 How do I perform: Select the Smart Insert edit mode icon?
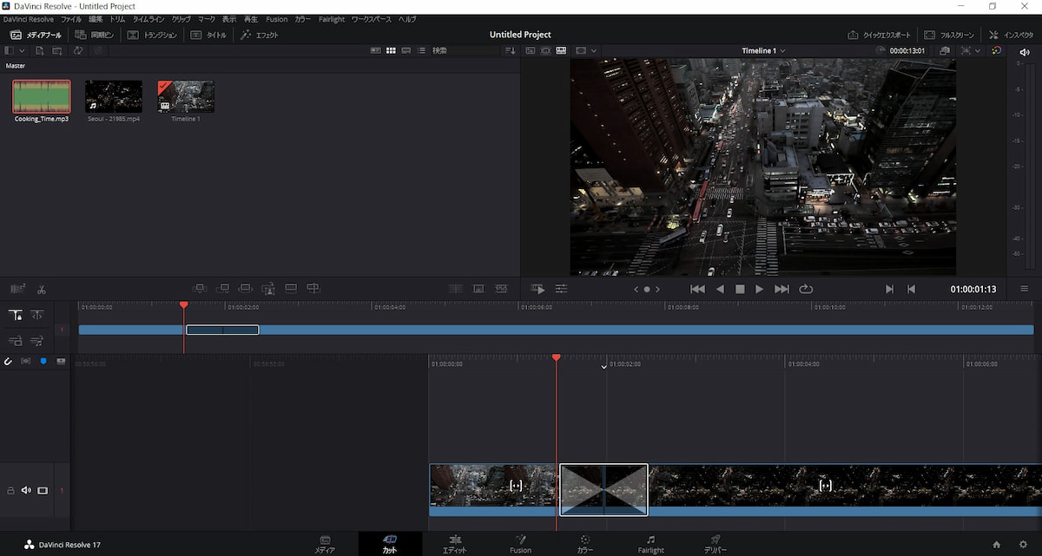[x=201, y=288]
